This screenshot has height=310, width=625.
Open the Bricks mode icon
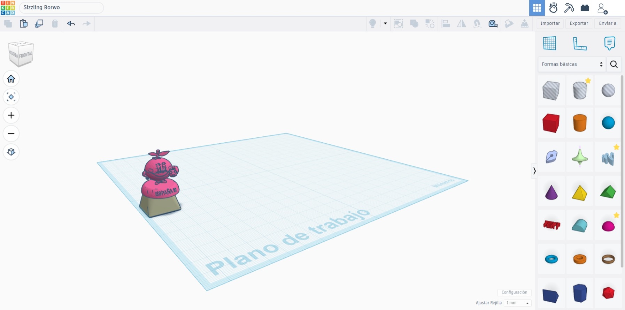[585, 8]
